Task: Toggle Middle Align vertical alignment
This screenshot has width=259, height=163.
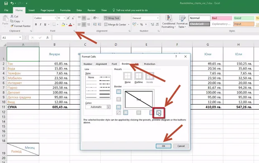Action: pyautogui.click(x=84, y=18)
